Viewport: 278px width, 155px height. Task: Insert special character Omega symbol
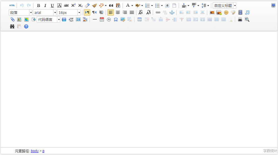[116, 19]
